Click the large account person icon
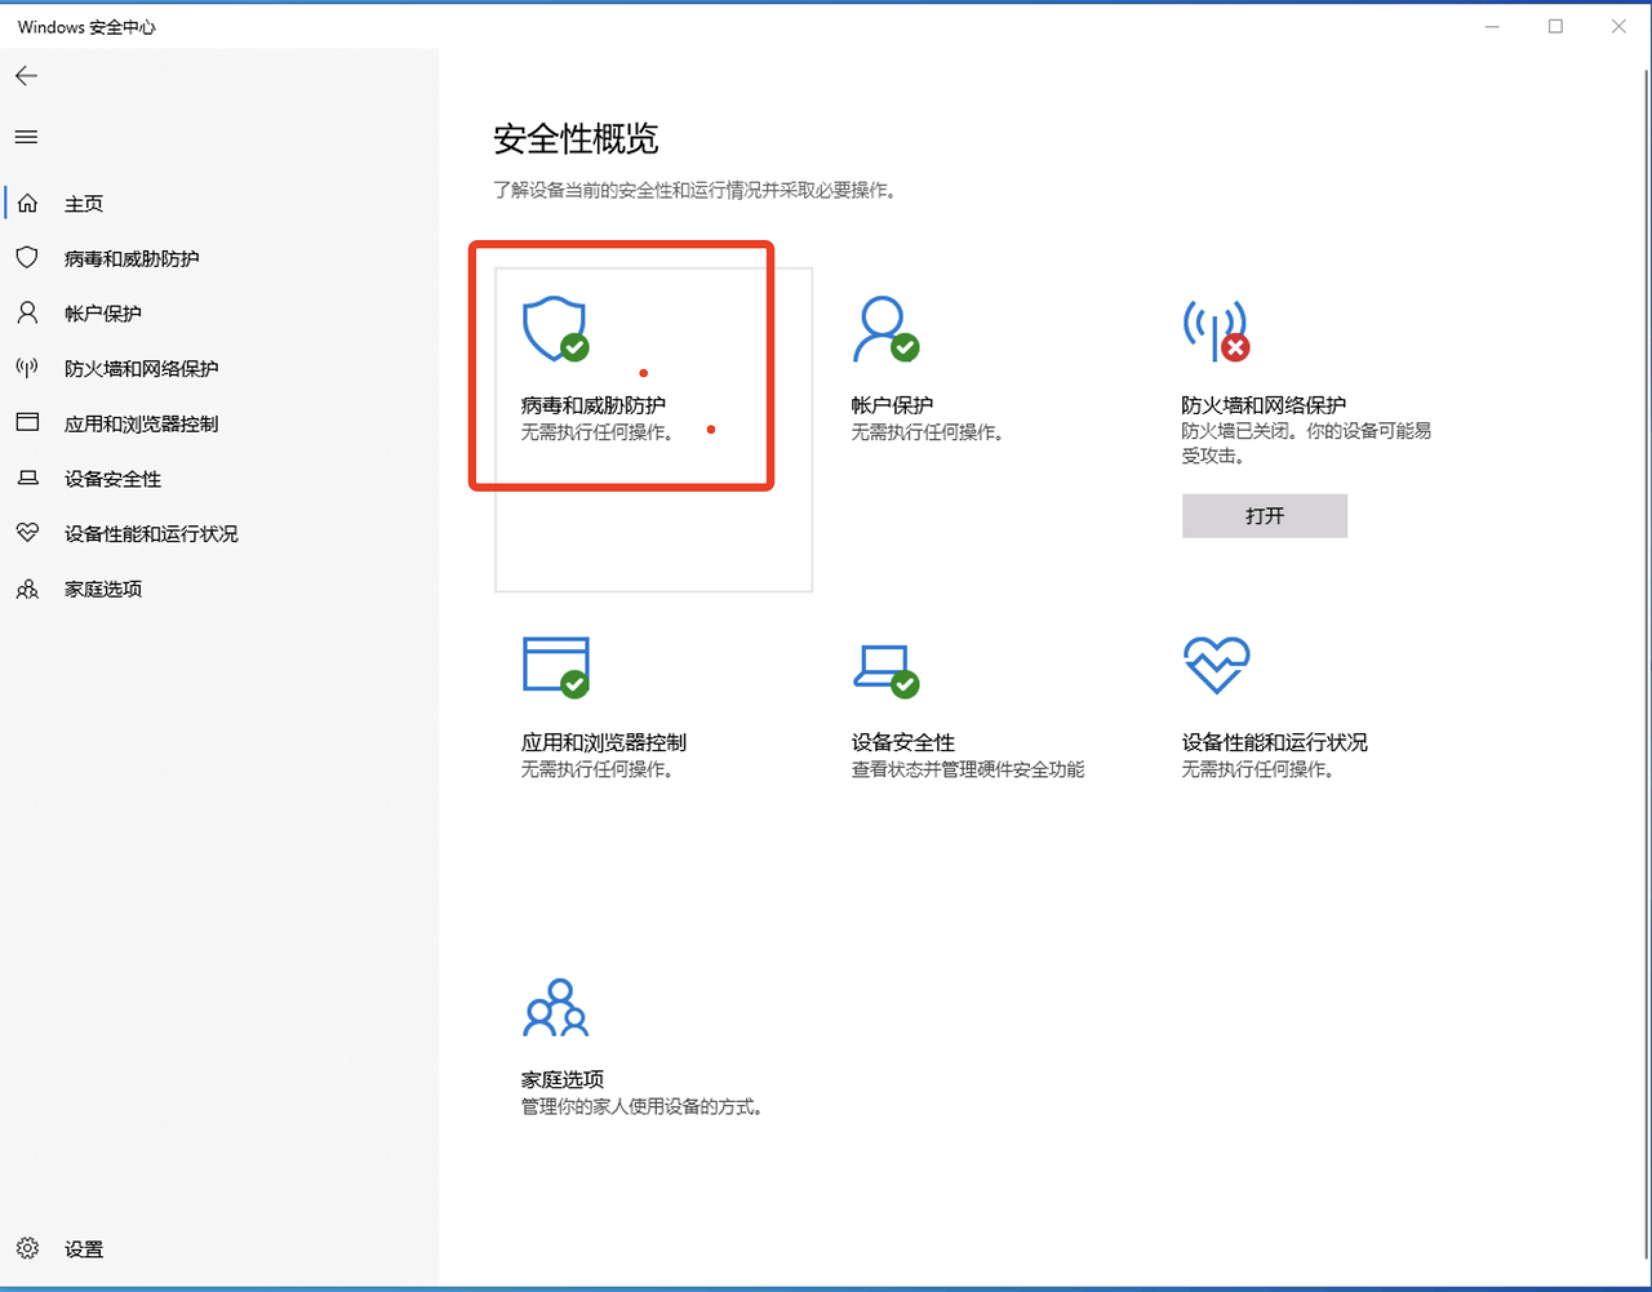Image resolution: width=1652 pixels, height=1292 pixels. [x=886, y=329]
